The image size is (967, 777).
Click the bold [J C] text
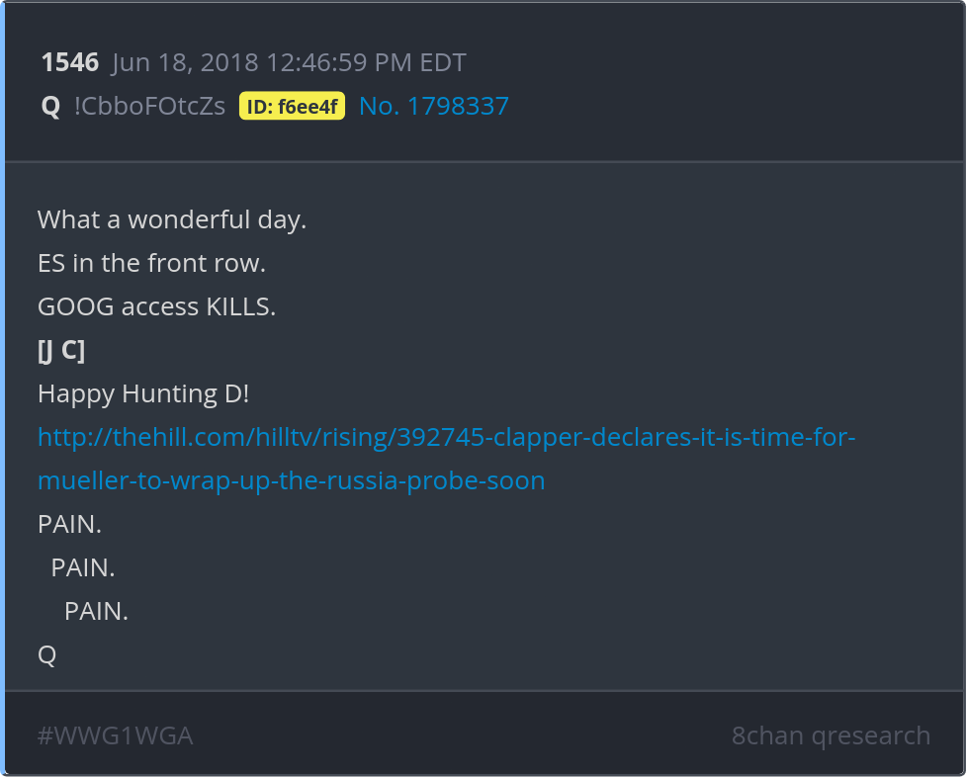(60, 350)
